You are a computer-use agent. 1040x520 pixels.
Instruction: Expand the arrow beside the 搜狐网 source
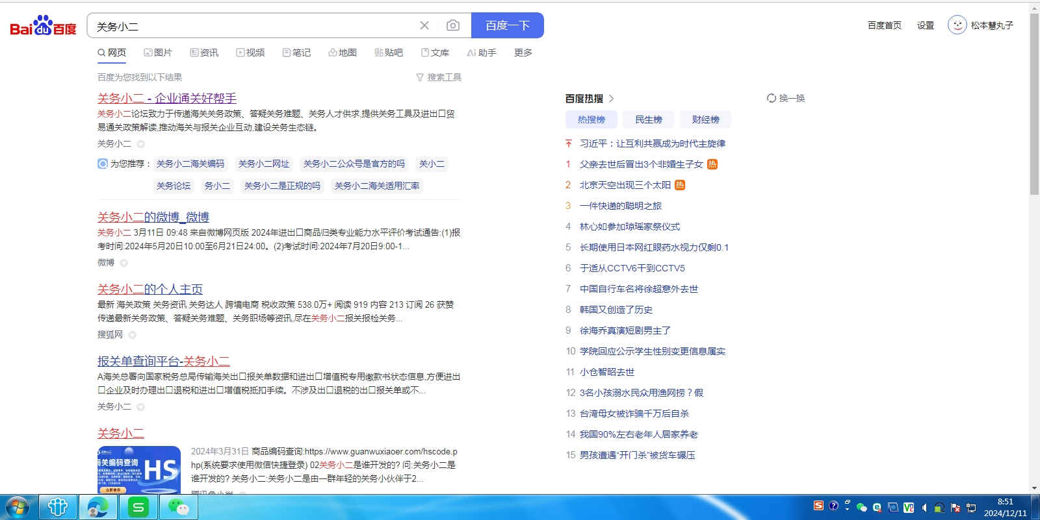tap(132, 335)
